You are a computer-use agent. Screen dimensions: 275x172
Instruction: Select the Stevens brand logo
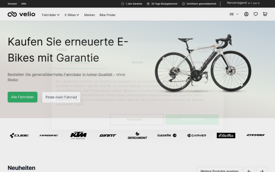(255, 135)
